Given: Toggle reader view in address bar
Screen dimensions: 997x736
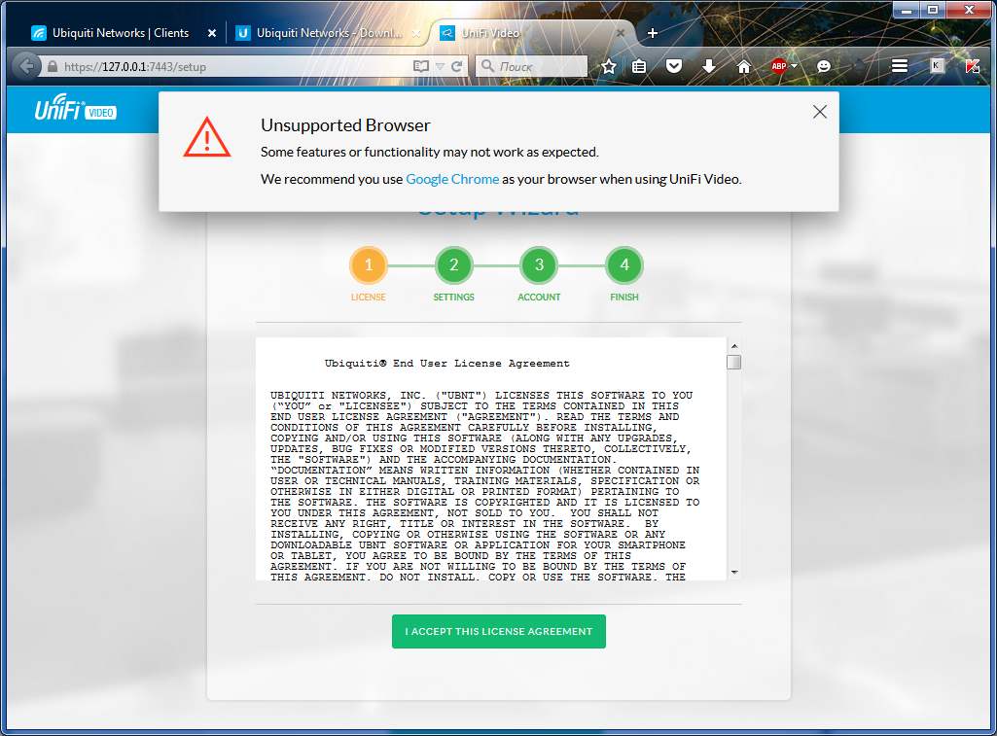Looking at the screenshot, I should coord(421,67).
